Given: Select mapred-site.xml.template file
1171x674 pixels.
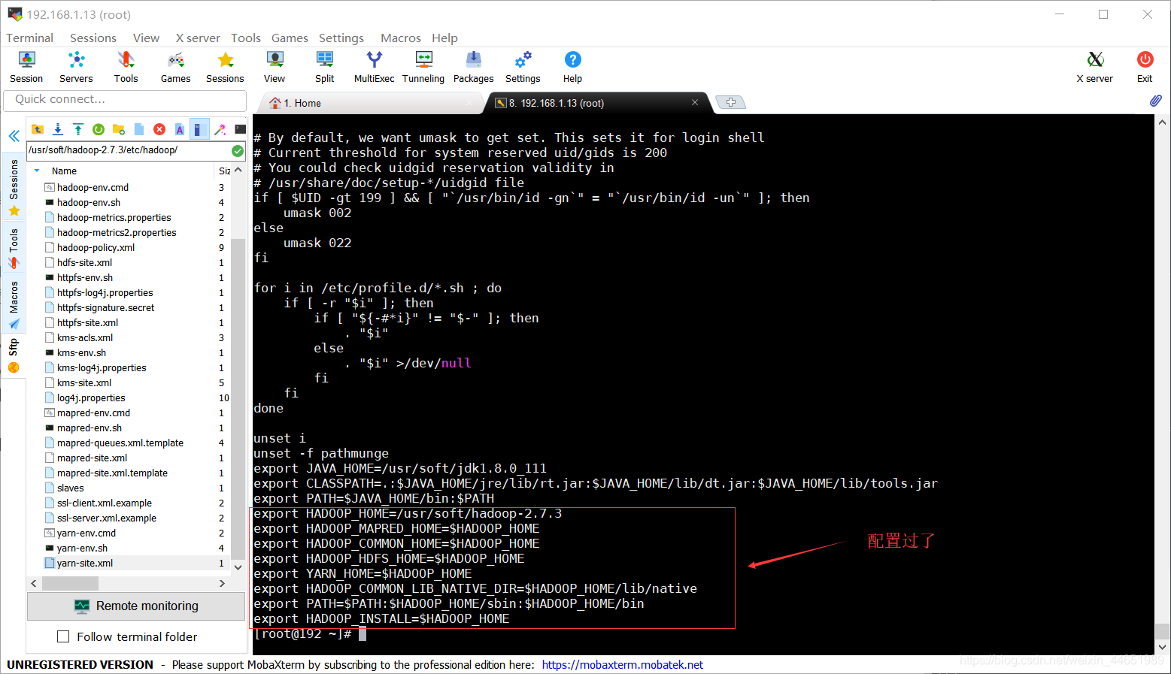Looking at the screenshot, I should pos(112,473).
